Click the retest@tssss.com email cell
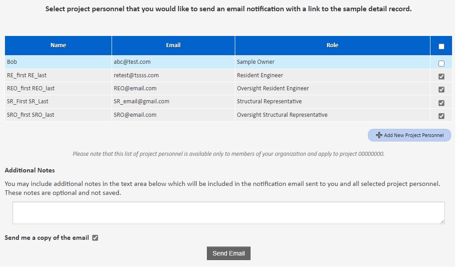Image resolution: width=457 pixels, height=269 pixels. (x=136, y=75)
